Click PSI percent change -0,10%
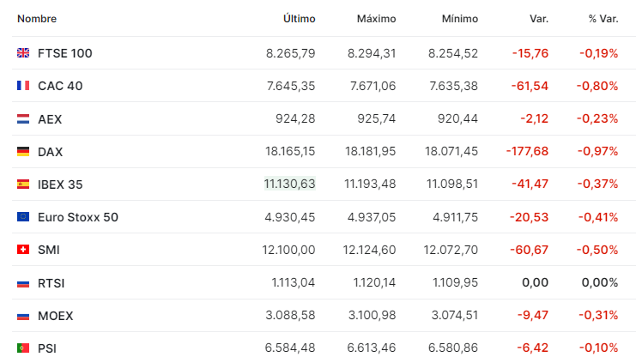Viewport: 636px width, 363px height. (599, 348)
